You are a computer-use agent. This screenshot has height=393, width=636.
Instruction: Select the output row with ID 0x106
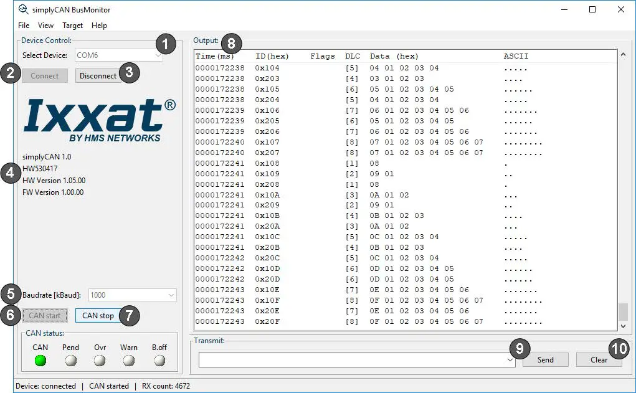[406, 110]
